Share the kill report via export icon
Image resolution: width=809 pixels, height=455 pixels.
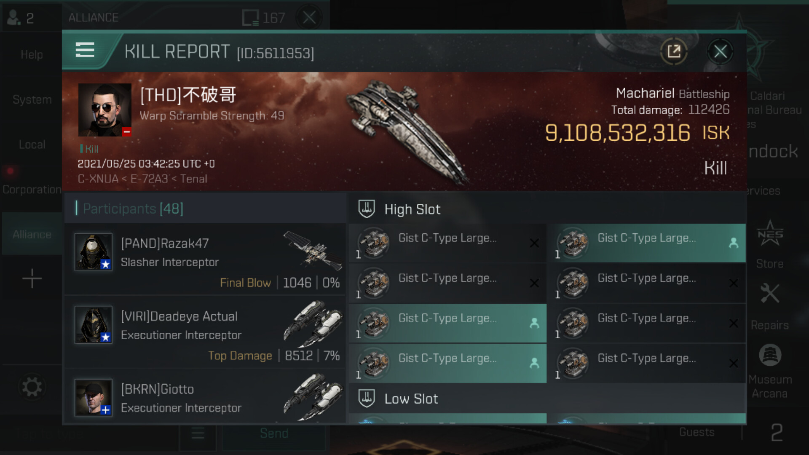pyautogui.click(x=674, y=51)
